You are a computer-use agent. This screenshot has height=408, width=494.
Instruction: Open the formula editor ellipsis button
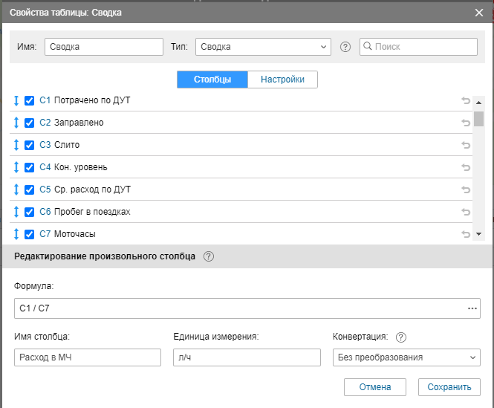472,308
